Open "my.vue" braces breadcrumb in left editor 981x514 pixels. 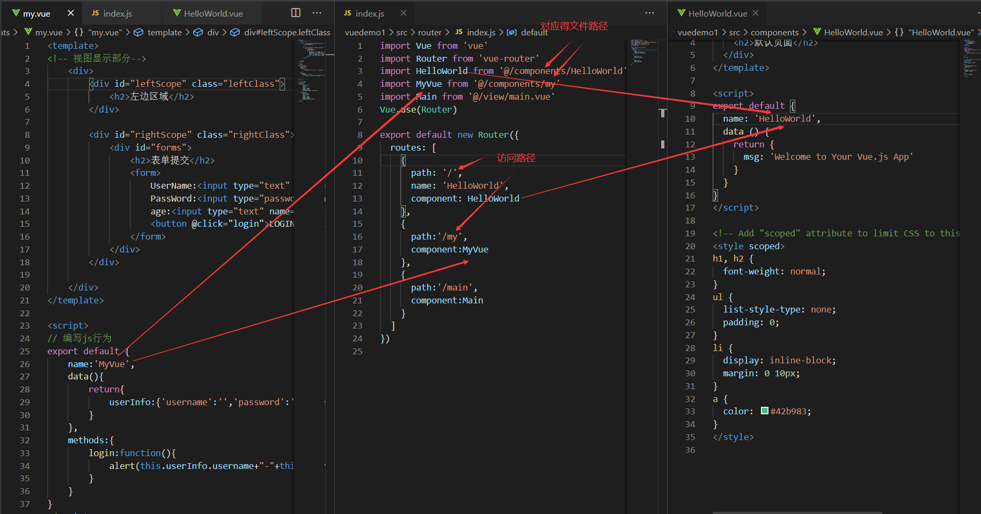[x=105, y=32]
